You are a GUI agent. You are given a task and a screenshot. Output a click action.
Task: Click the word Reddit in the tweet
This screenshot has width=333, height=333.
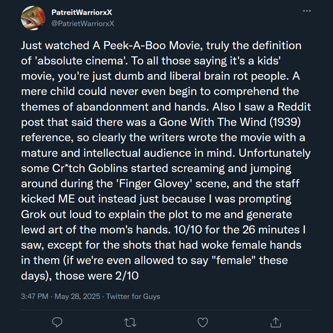pyautogui.click(x=294, y=107)
